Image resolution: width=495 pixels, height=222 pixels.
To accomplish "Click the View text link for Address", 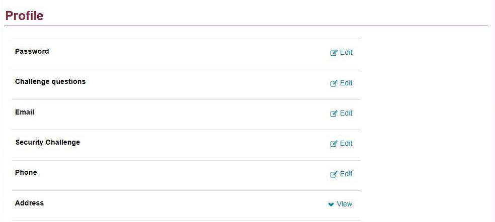I will point(345,204).
